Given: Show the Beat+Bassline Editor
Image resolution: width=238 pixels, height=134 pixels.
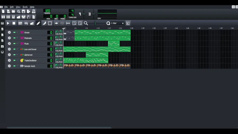Looking at the screenshot, I should (8, 17).
